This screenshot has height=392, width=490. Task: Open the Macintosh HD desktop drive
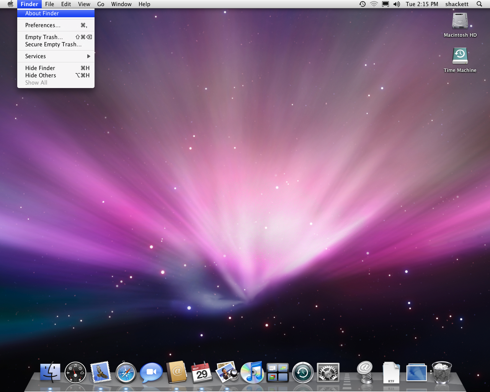[x=460, y=25]
